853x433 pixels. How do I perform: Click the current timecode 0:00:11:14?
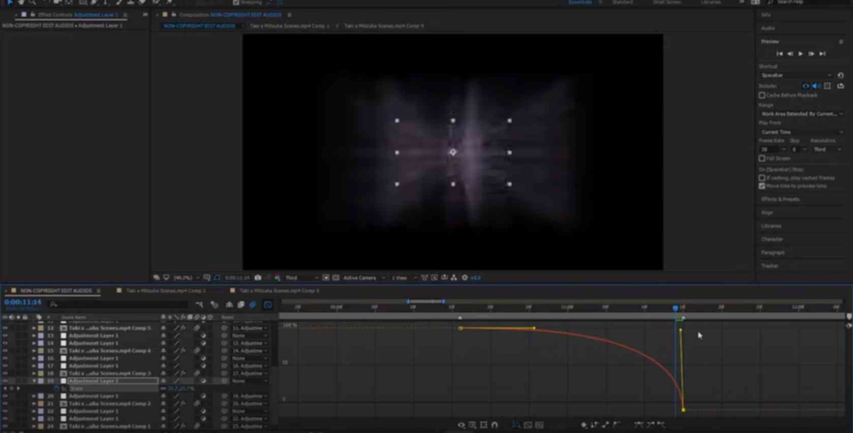[x=23, y=302]
